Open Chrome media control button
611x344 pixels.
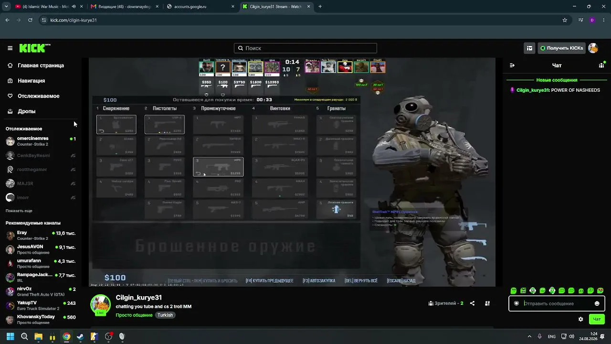point(580,20)
